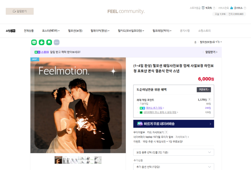
Task: Click question mark next to 카드 자세히보기
Action: (166, 132)
